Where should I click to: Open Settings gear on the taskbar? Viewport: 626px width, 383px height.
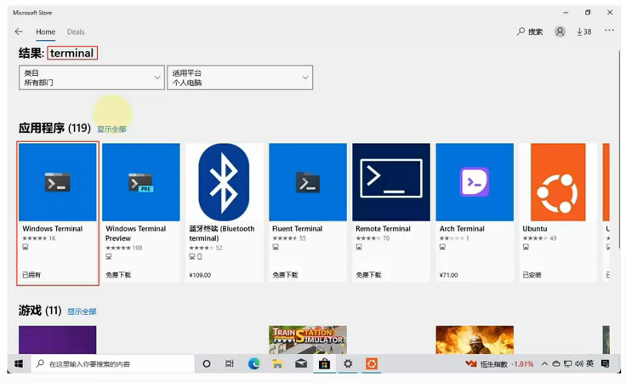(348, 363)
